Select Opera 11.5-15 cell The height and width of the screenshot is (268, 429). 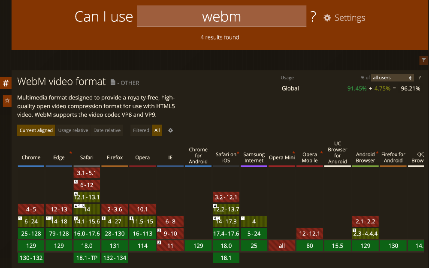tap(142, 222)
